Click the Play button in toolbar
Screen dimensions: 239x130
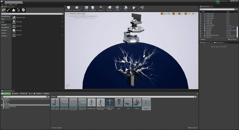click(x=134, y=8)
